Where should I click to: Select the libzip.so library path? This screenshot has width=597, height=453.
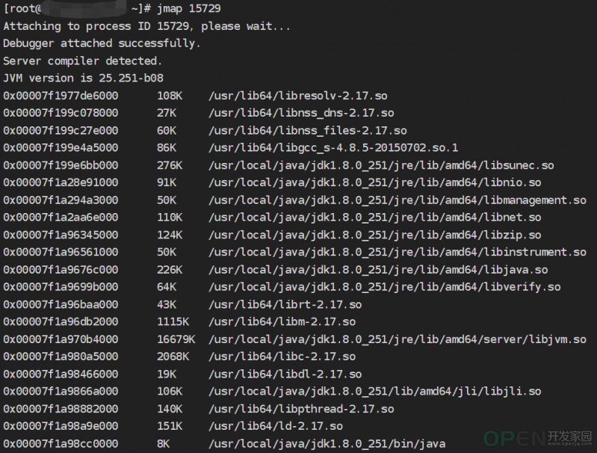(x=374, y=235)
